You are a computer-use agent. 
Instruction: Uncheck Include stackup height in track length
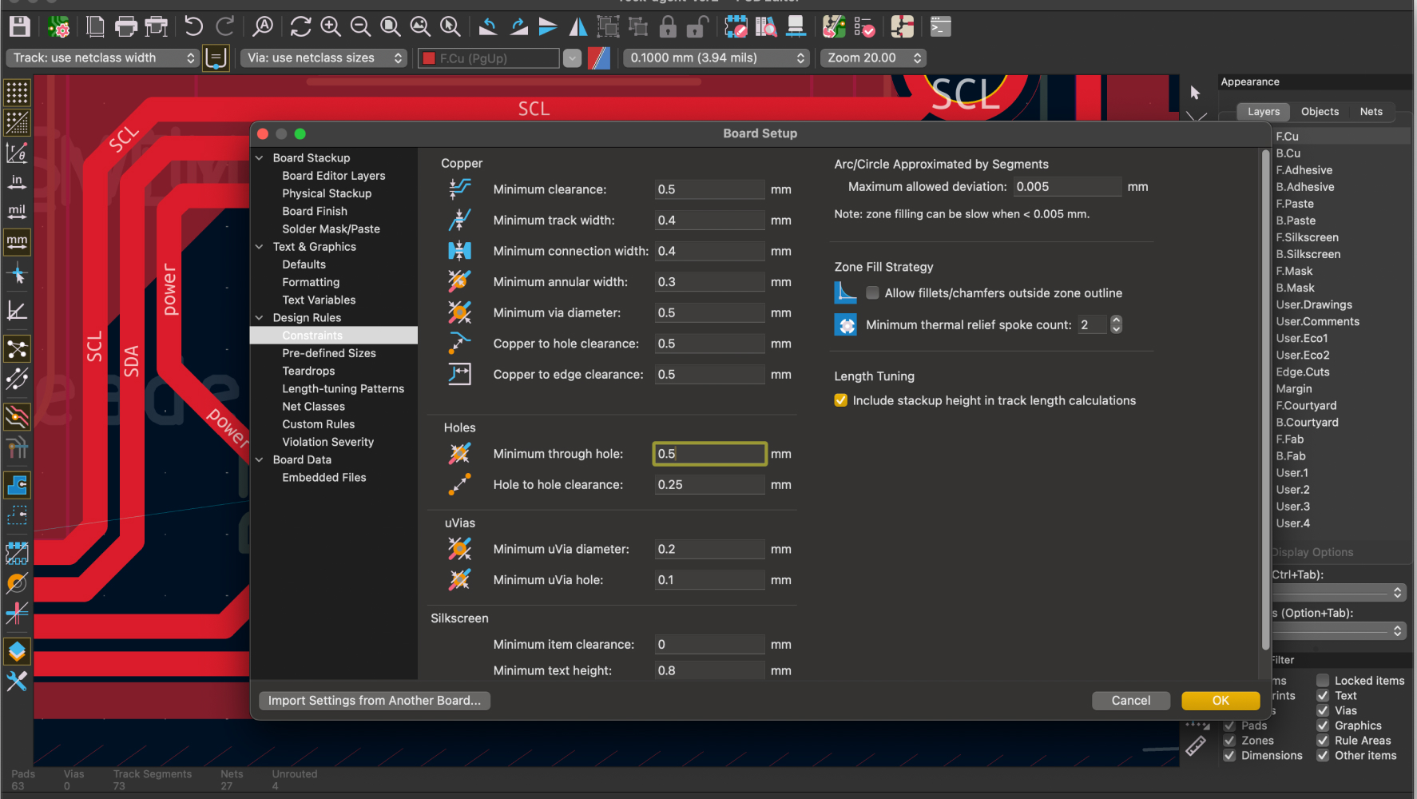841,400
